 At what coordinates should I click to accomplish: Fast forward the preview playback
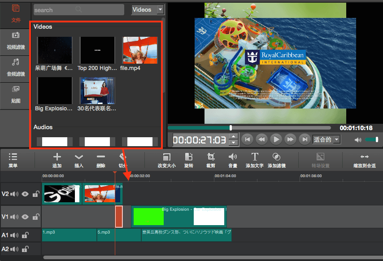pos(291,139)
